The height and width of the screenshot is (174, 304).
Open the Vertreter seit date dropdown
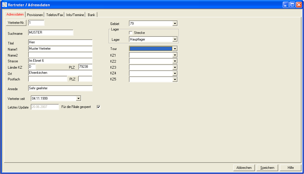tap(78, 98)
